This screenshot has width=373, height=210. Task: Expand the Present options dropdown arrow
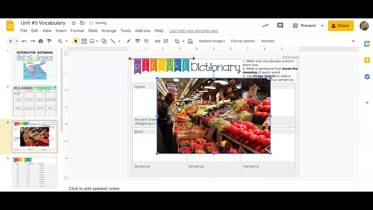322,26
